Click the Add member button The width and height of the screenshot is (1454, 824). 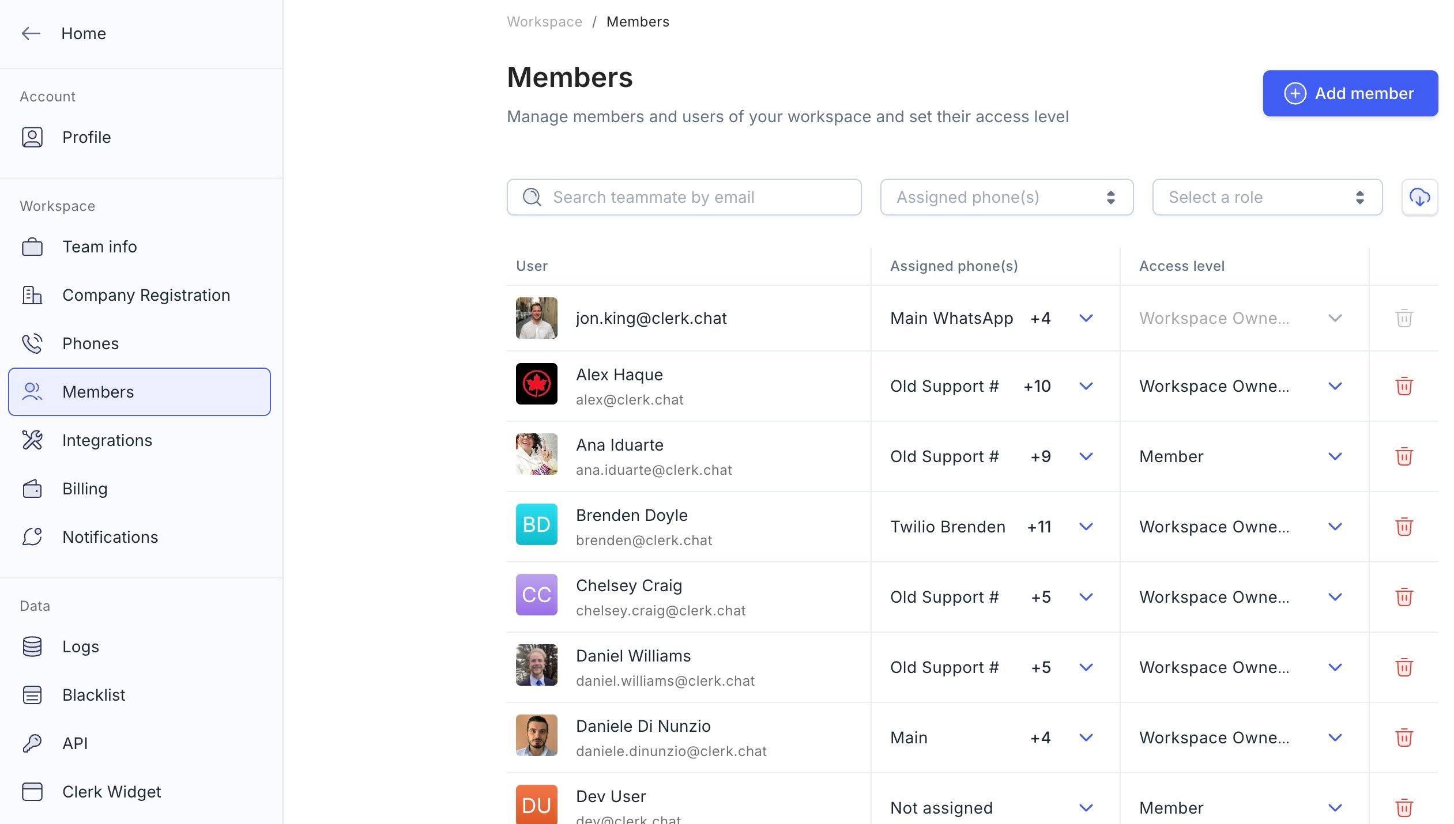1350,93
